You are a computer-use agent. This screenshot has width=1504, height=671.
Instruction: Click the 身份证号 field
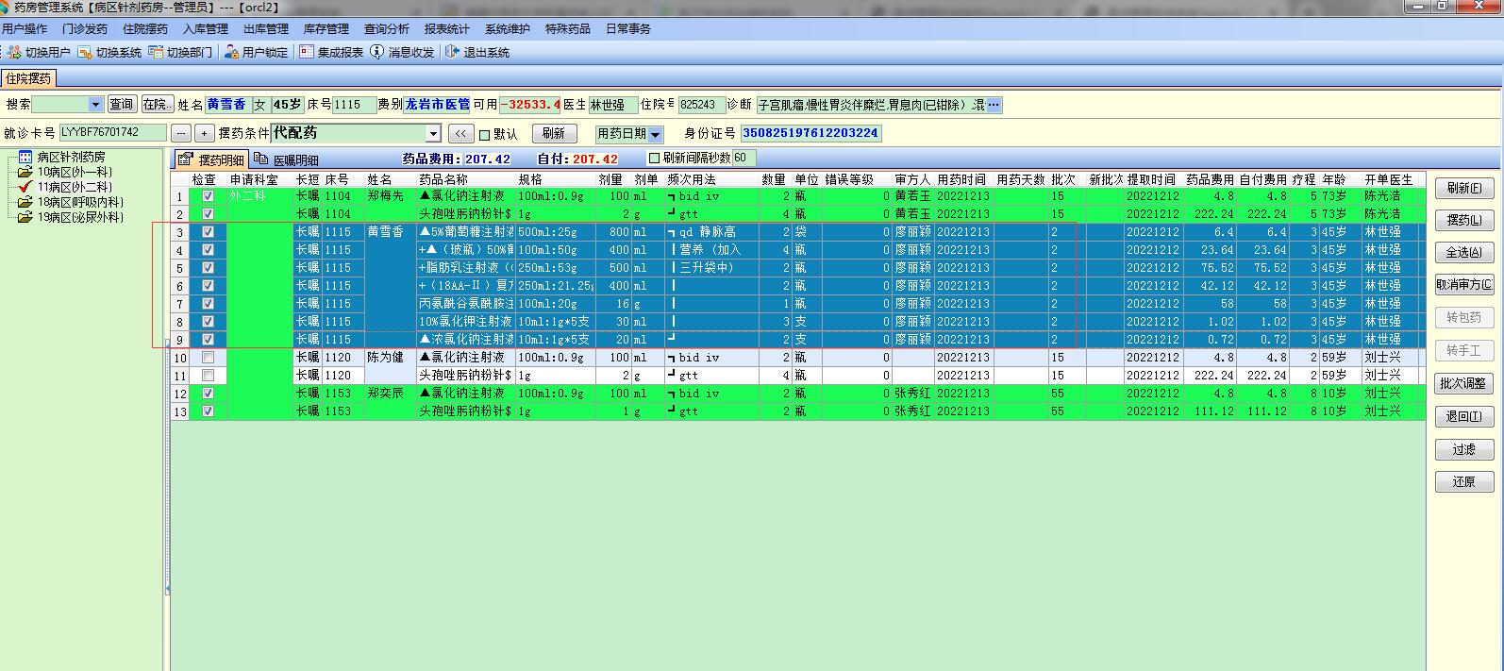click(810, 133)
